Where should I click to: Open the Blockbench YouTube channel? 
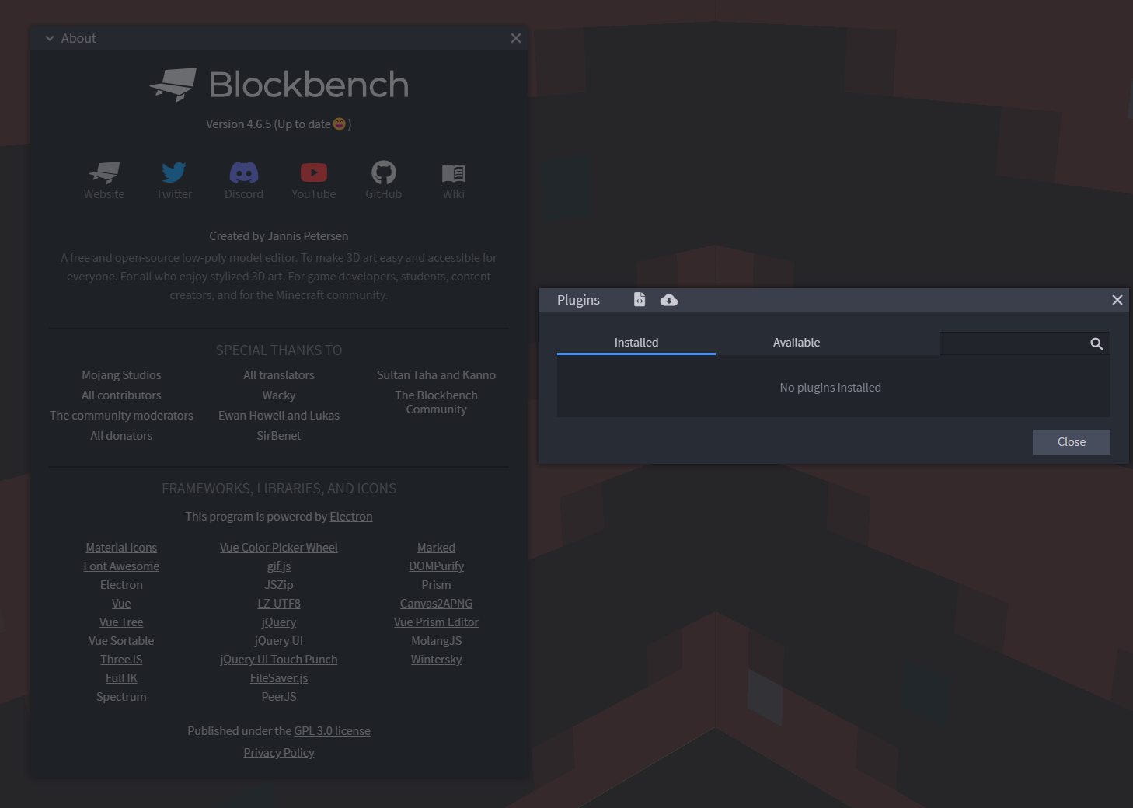click(x=313, y=179)
